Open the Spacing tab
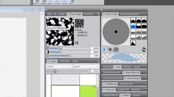 (x=107, y=67)
